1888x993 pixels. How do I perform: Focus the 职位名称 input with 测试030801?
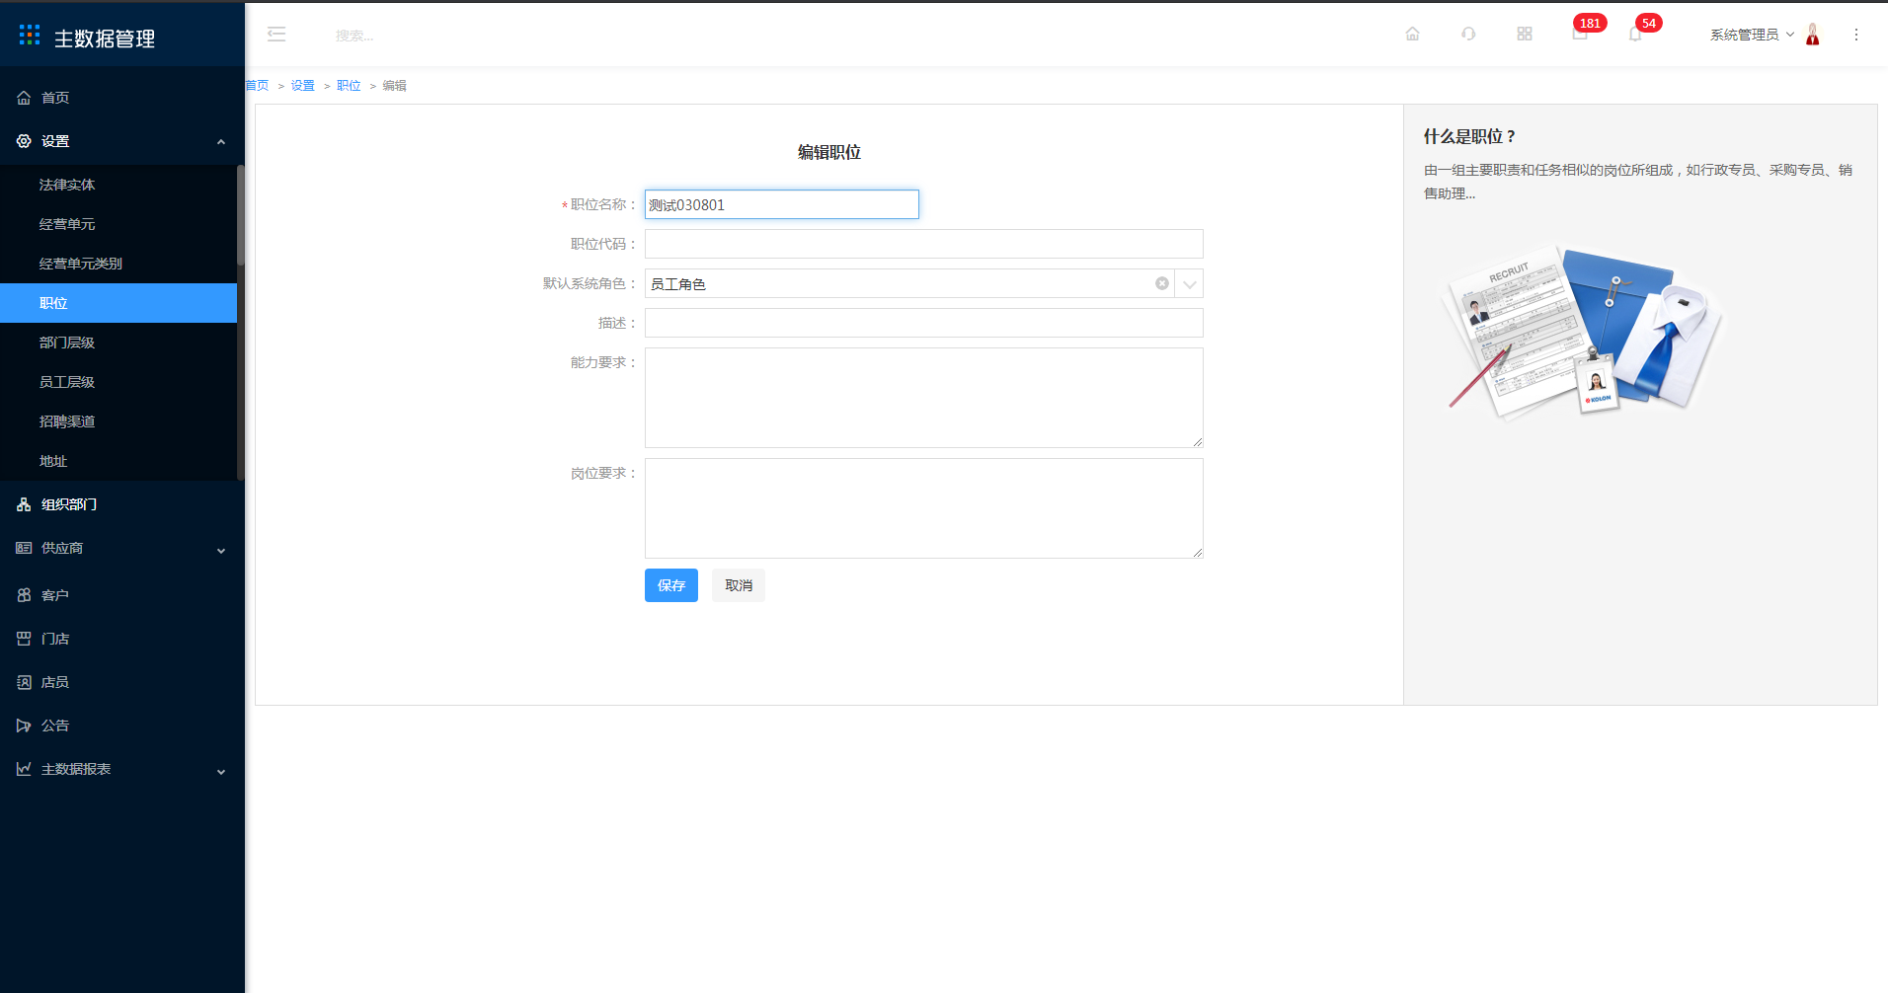pyautogui.click(x=782, y=204)
